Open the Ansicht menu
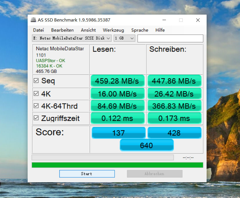This screenshot has height=198, width=240. click(x=88, y=30)
